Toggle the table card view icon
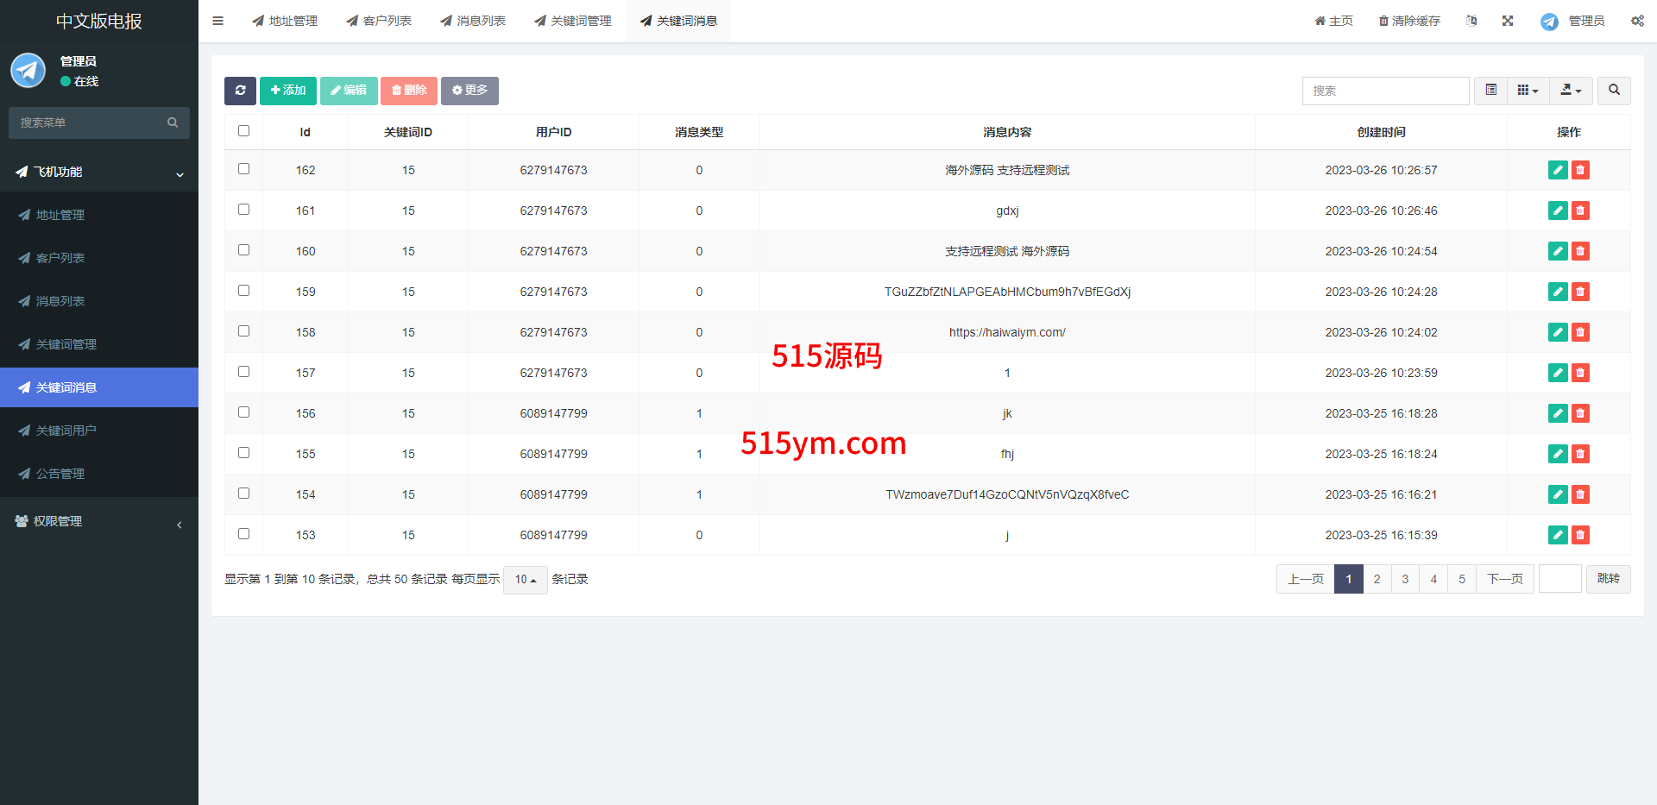This screenshot has width=1657, height=805. pyautogui.click(x=1490, y=91)
